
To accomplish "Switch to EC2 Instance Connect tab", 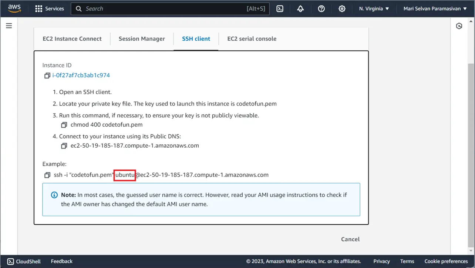I will click(x=72, y=39).
